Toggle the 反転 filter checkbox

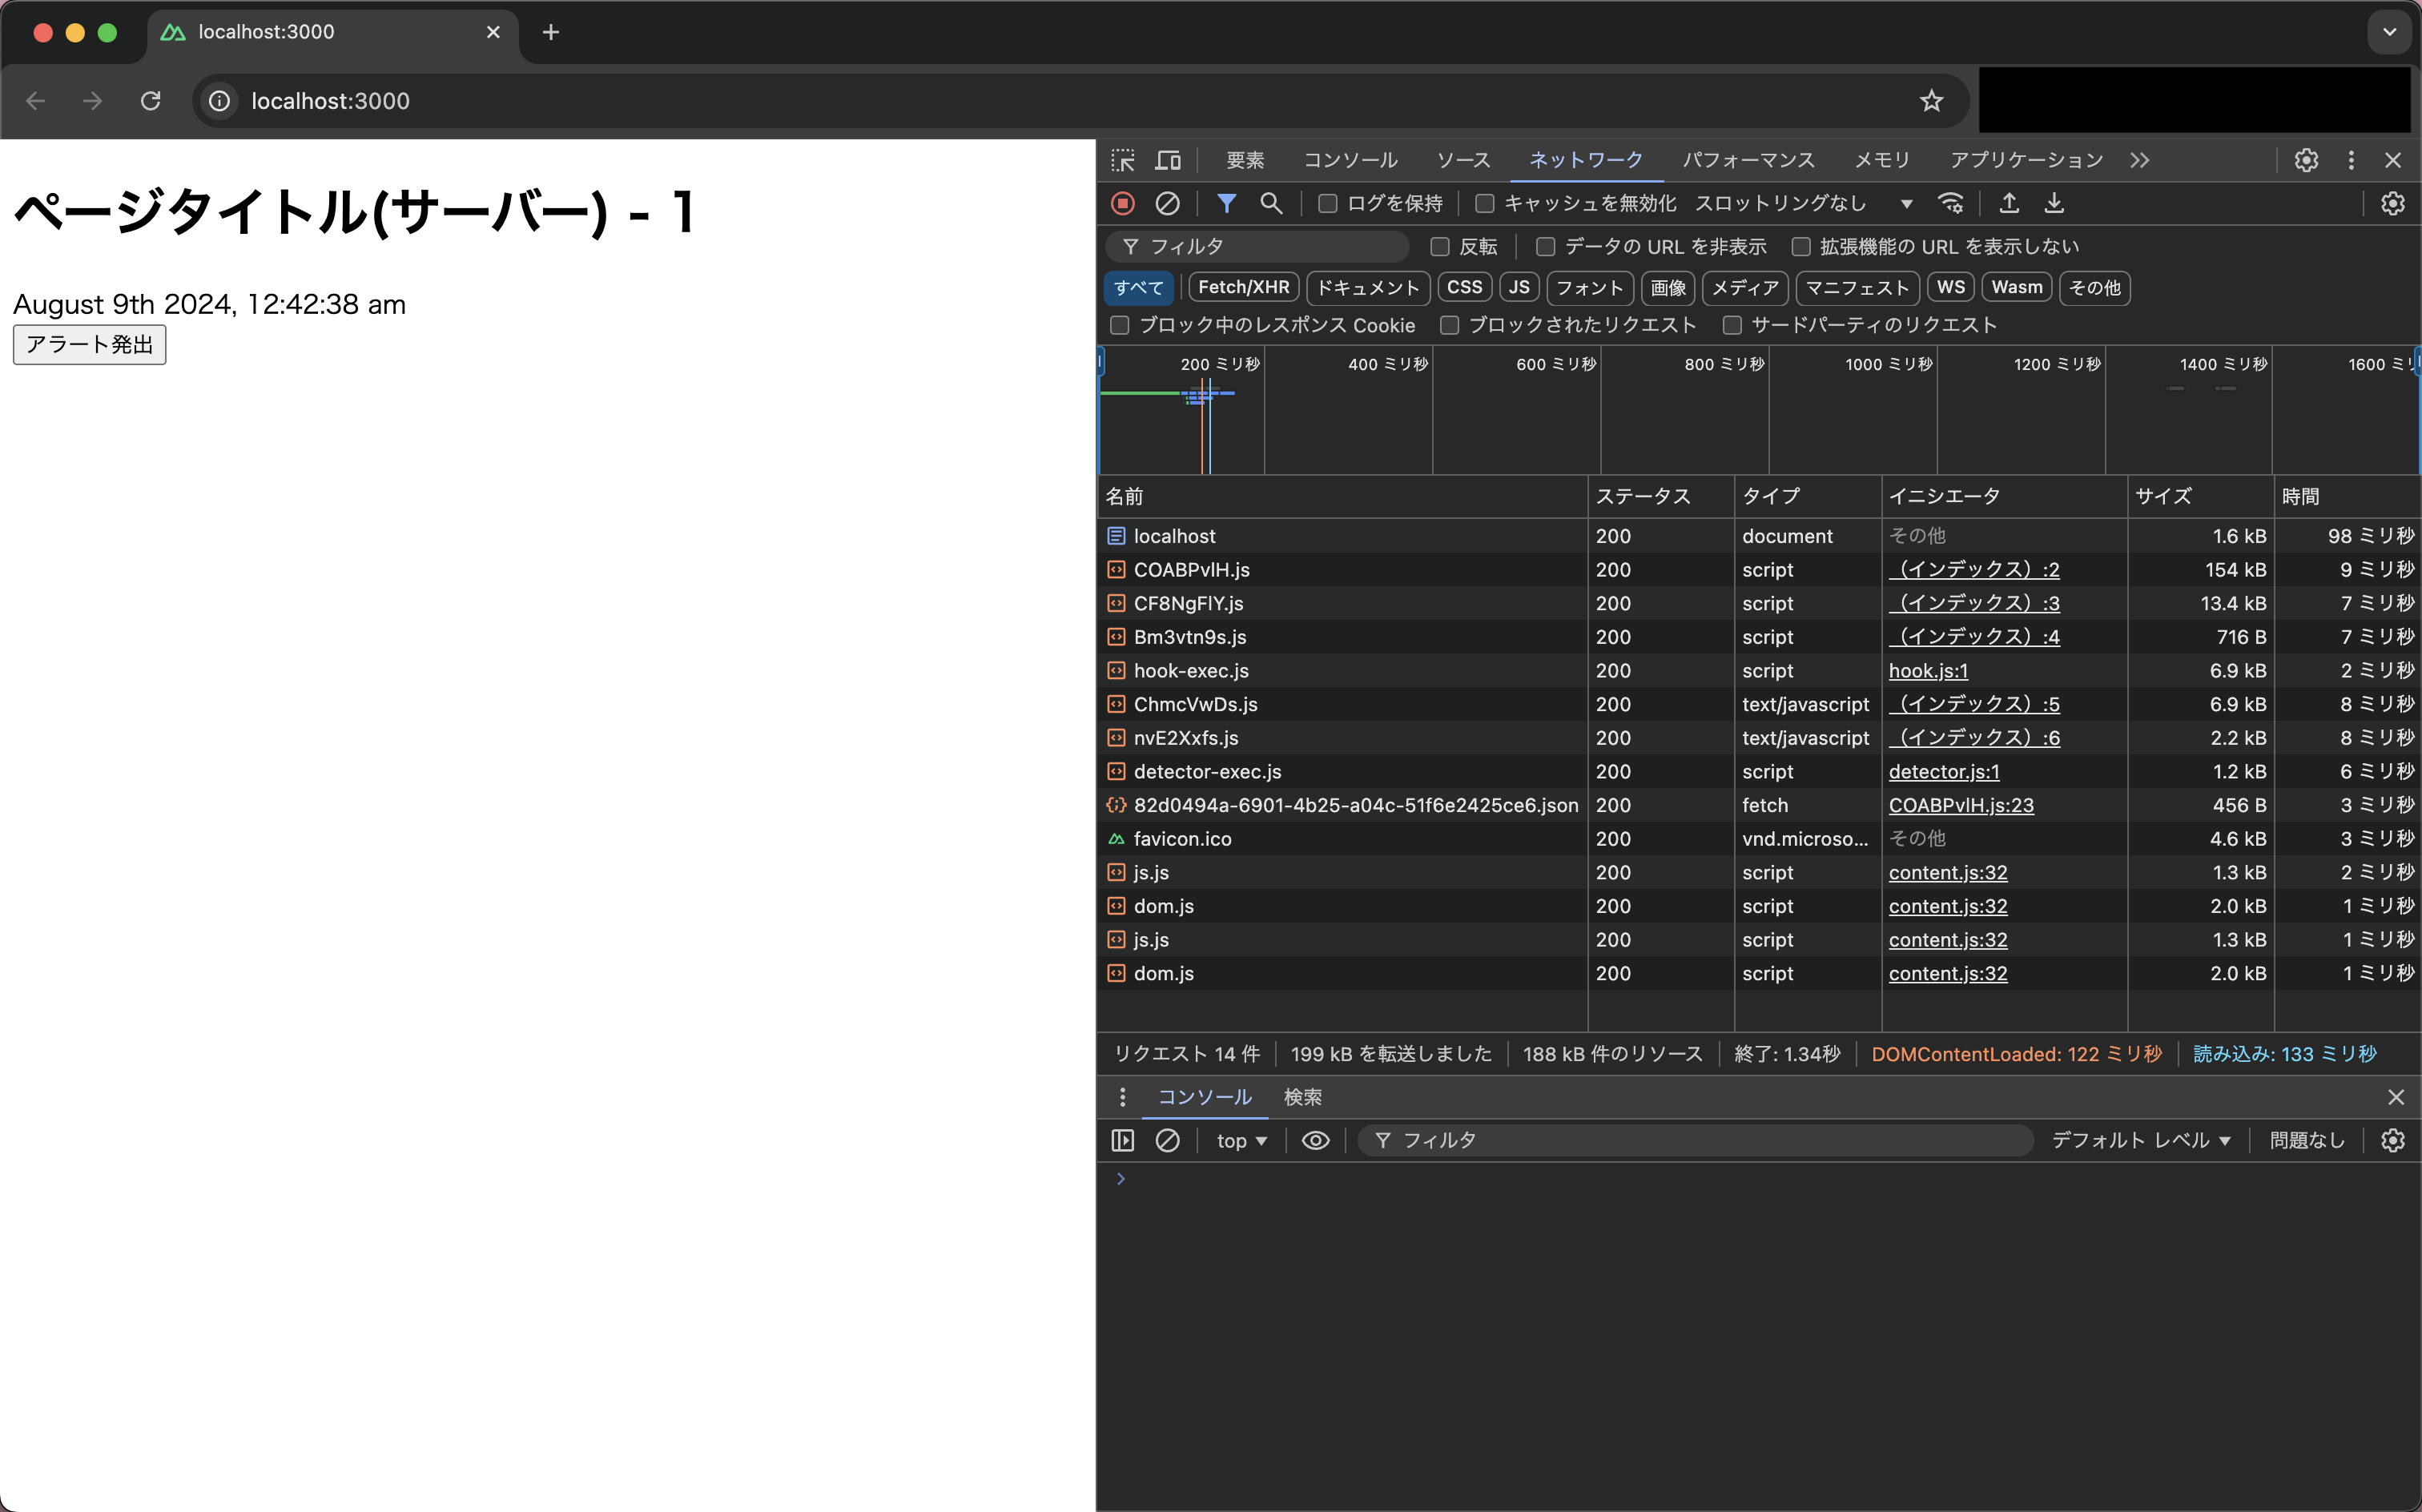click(1441, 246)
